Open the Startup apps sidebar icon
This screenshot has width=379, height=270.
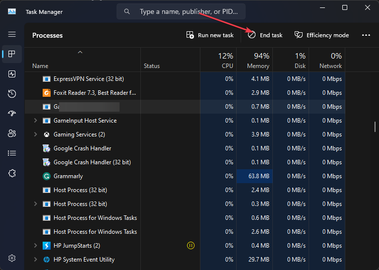coord(12,114)
